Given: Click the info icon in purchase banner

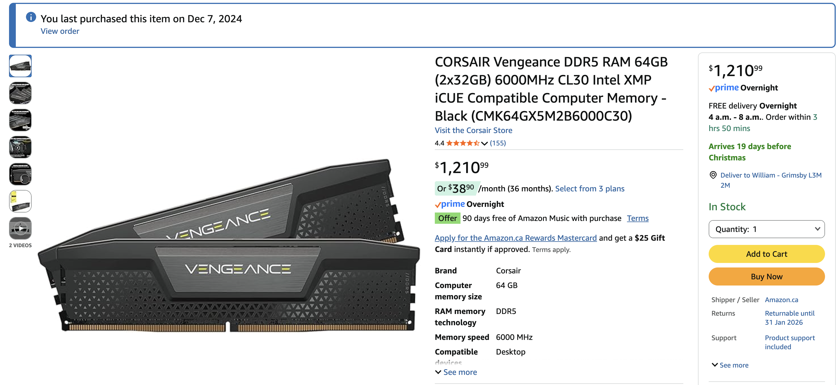Looking at the screenshot, I should point(31,17).
